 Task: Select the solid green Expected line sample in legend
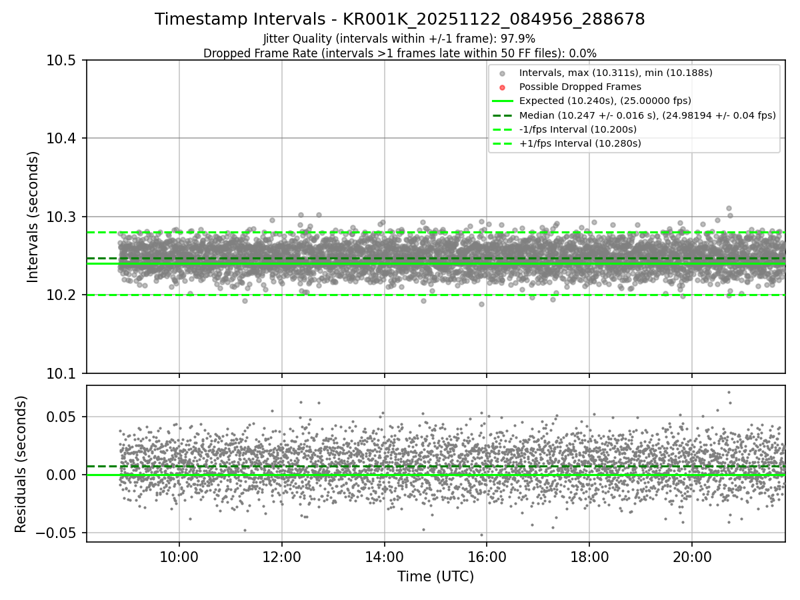(x=503, y=101)
